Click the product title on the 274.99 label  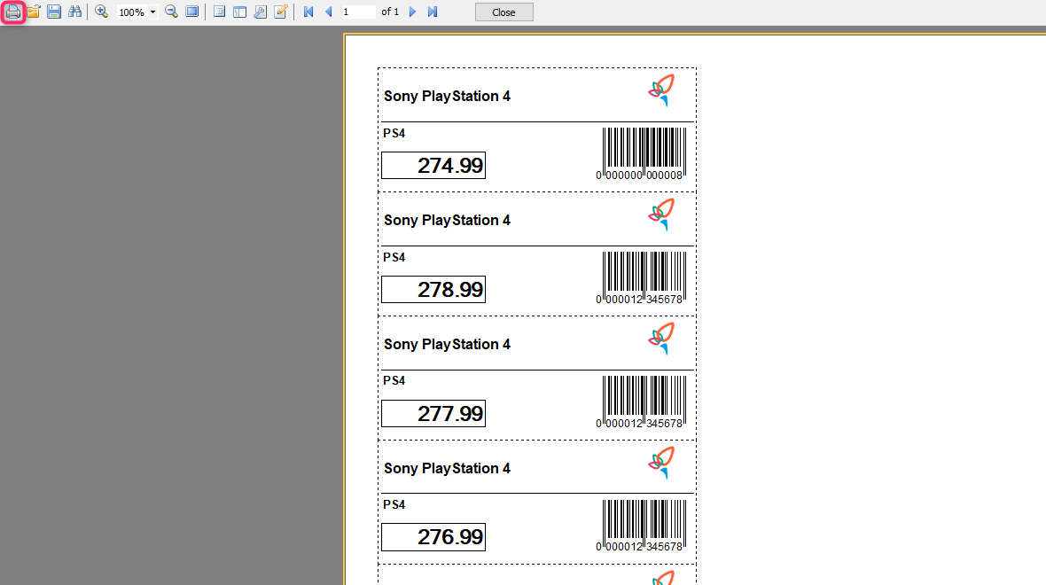click(x=447, y=96)
